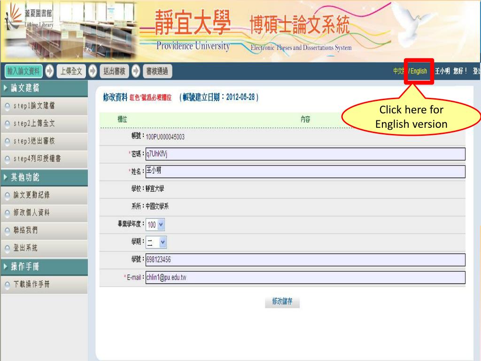
Task: Click the 中國文學系 department text
Action: (157, 206)
